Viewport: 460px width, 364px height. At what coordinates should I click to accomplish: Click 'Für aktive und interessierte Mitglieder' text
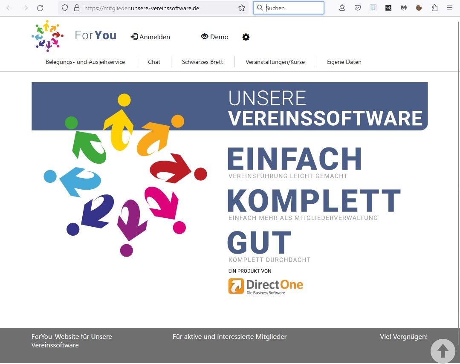click(x=229, y=336)
